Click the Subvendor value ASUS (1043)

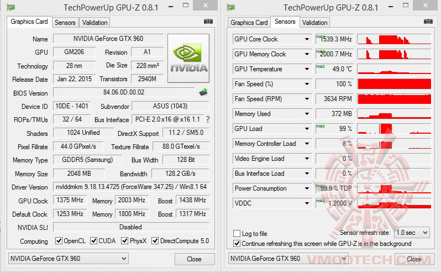170,106
